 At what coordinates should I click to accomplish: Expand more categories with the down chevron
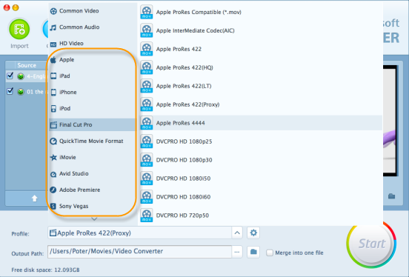click(x=94, y=219)
